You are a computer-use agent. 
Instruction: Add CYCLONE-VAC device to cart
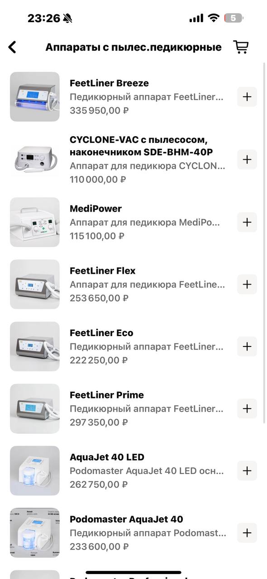tap(247, 159)
